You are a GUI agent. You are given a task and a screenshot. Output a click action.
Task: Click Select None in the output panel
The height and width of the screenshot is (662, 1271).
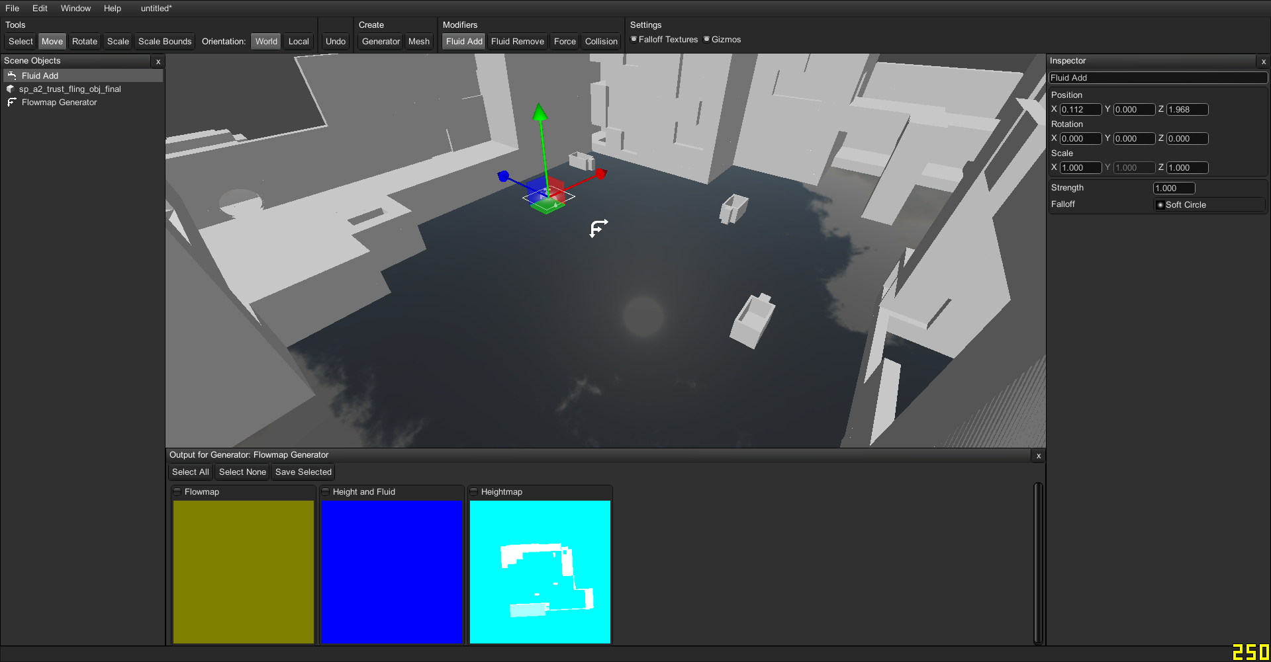pyautogui.click(x=242, y=472)
